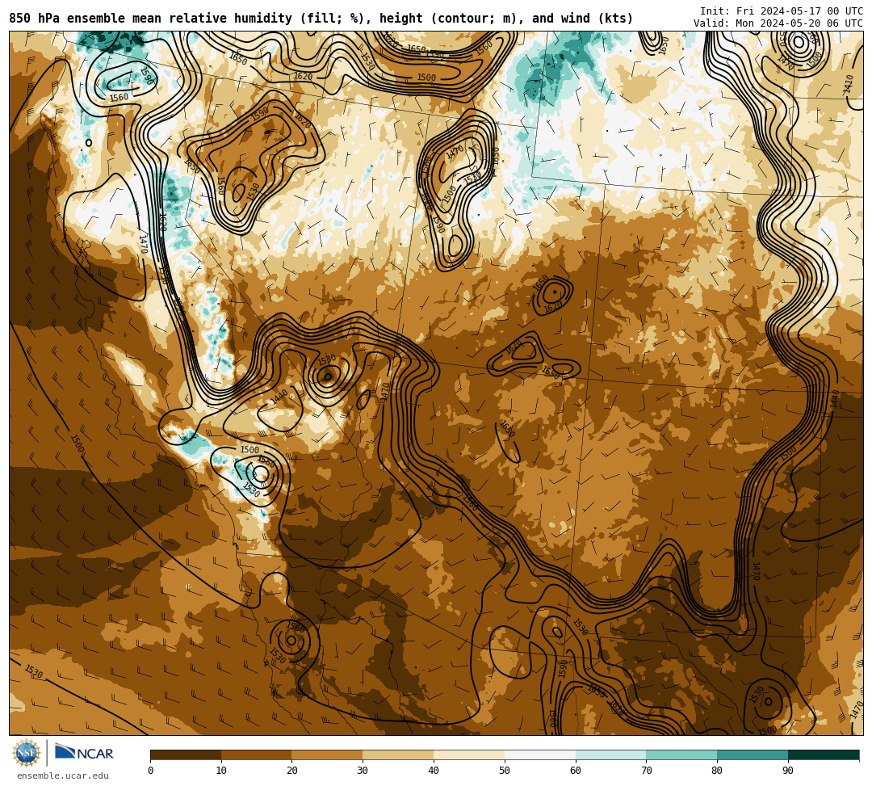This screenshot has width=872, height=786.
Task: Click the colorbar tick label '10'
Action: [x=221, y=771]
